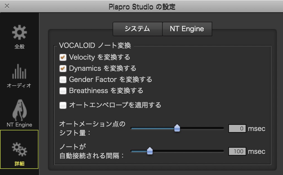Select the 0 msec input field
283x175 pixels.
[237, 128]
